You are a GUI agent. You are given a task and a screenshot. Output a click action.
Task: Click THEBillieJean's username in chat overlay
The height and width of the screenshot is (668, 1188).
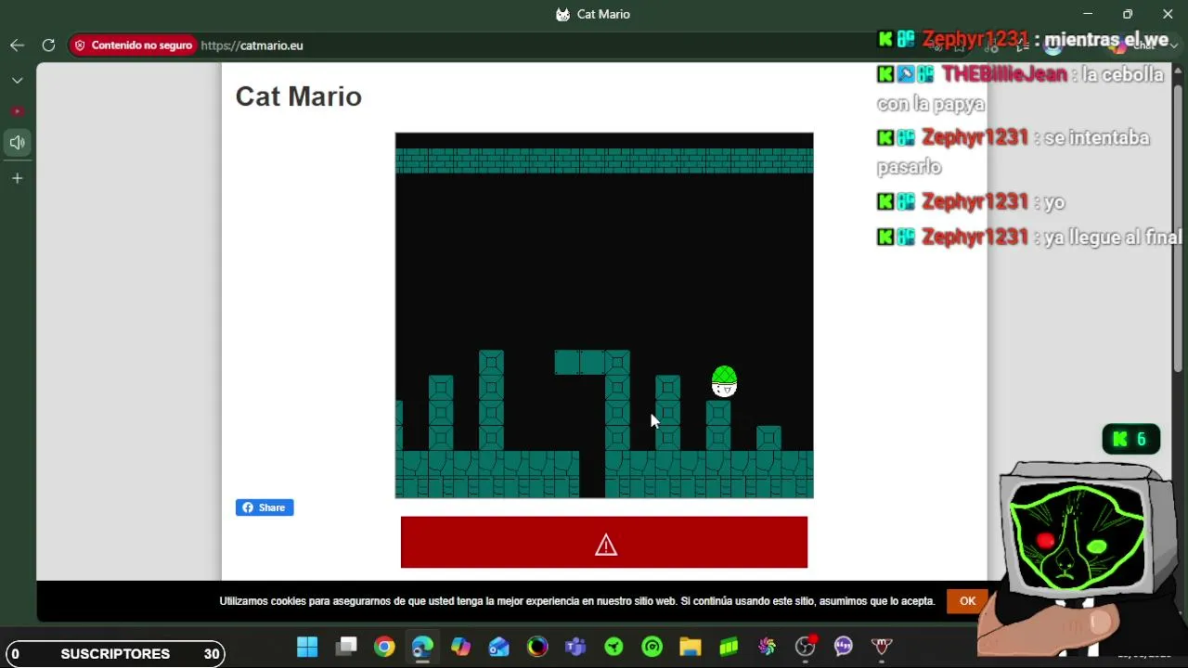point(1004,74)
